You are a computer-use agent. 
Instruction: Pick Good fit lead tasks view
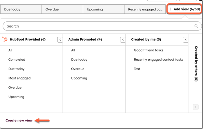(x=148, y=50)
